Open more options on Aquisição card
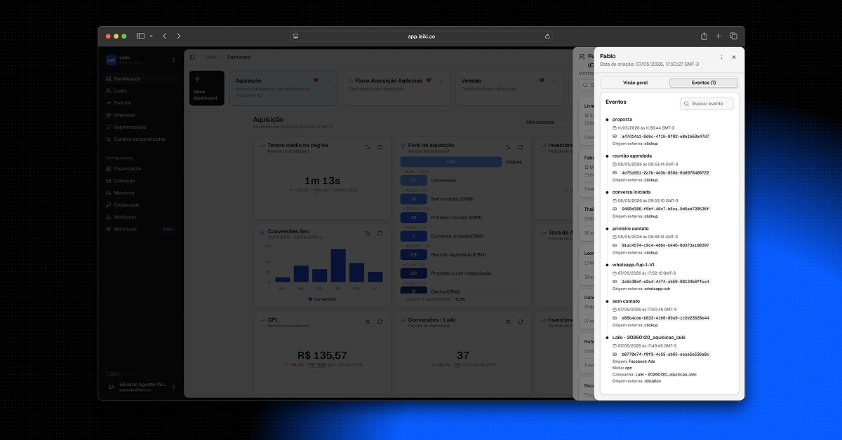 (x=328, y=81)
